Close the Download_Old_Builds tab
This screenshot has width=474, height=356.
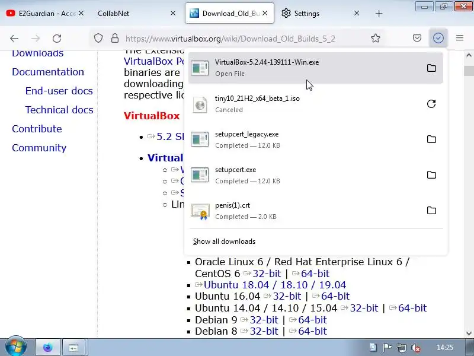click(265, 13)
